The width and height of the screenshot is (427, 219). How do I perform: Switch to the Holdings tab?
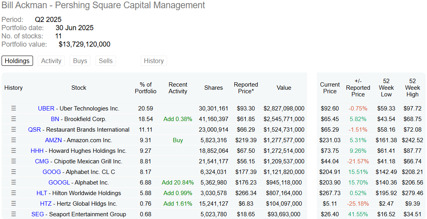coord(17,61)
